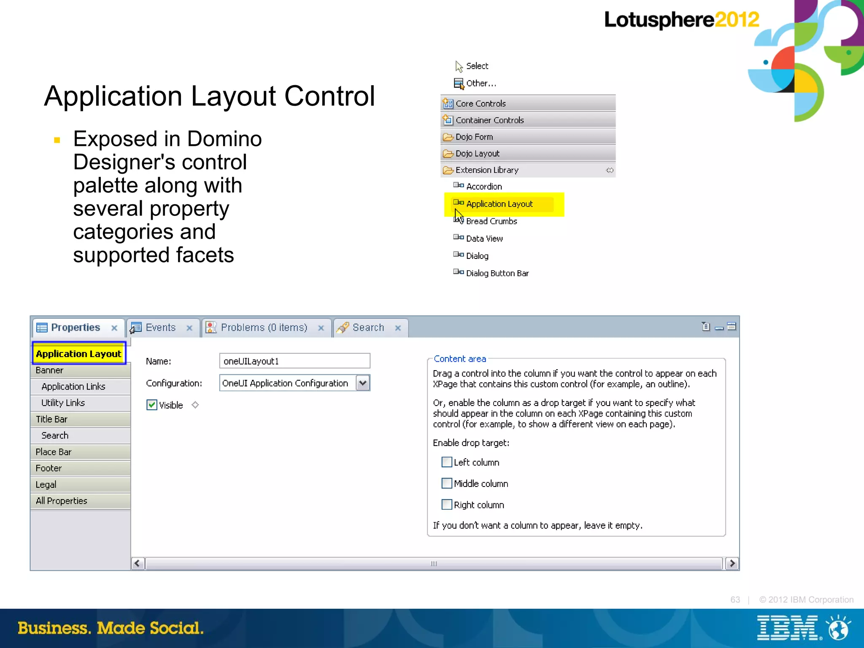Expand the Container Controls drawer
Viewport: 864px width, 648px height.
click(528, 120)
